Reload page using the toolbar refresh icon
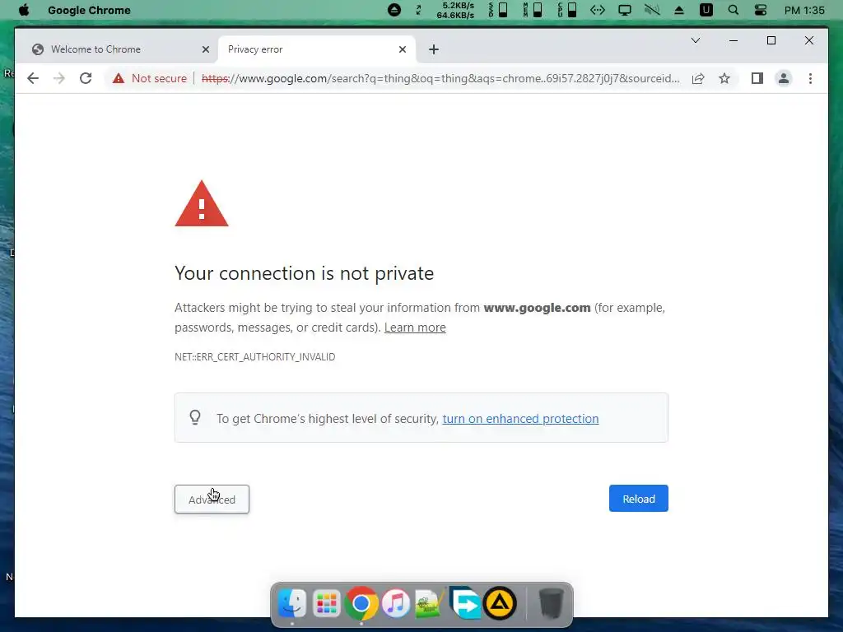The height and width of the screenshot is (632, 843). 86,78
